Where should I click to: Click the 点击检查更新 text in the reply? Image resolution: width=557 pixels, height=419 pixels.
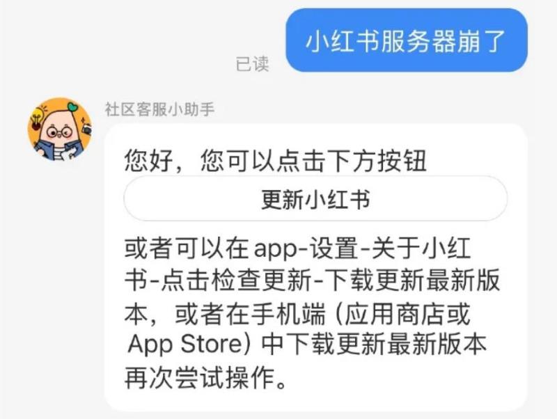[236, 280]
